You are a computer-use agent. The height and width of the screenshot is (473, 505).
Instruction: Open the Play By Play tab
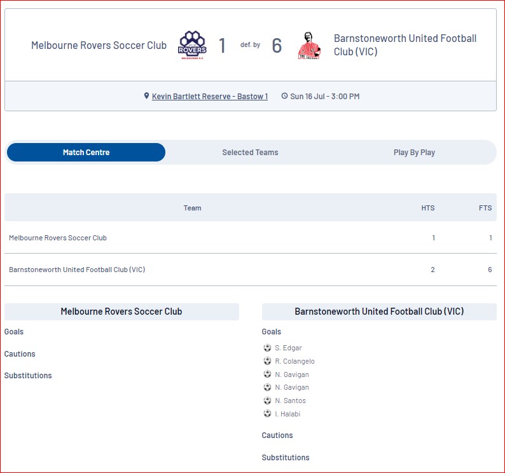click(414, 153)
